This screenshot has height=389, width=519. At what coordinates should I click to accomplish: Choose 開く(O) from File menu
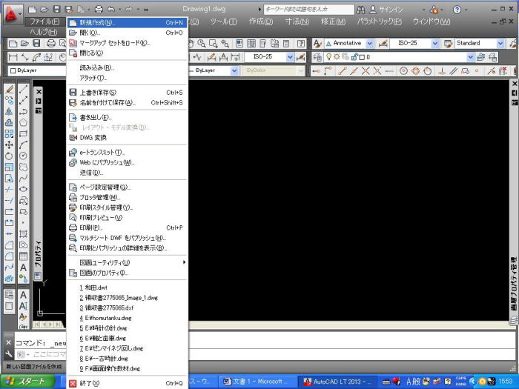pyautogui.click(x=127, y=33)
